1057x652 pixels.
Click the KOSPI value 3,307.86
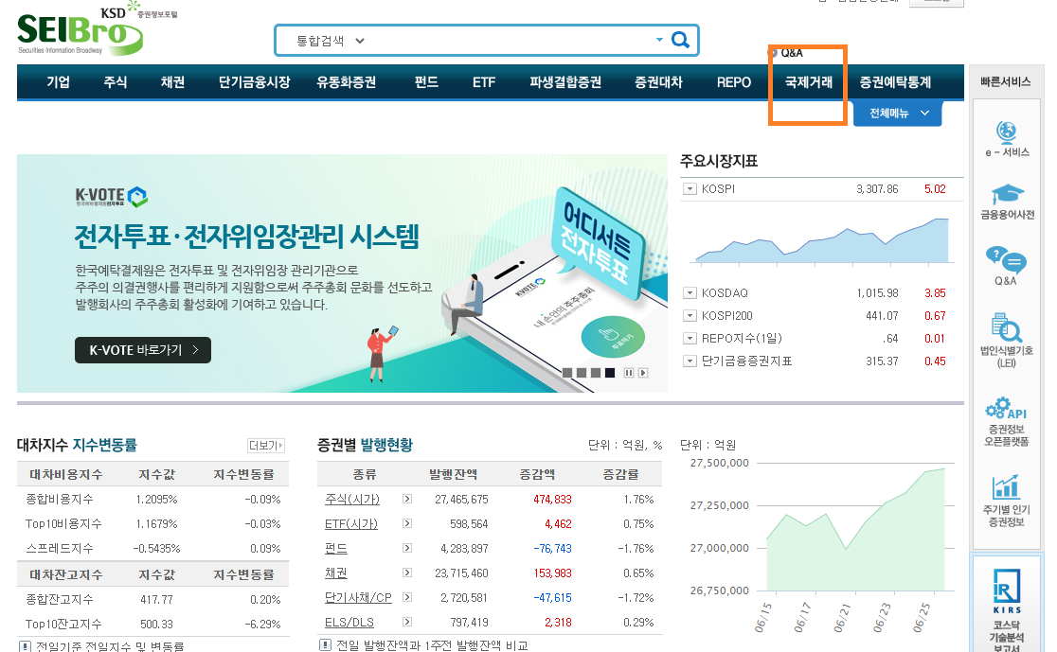pos(877,189)
